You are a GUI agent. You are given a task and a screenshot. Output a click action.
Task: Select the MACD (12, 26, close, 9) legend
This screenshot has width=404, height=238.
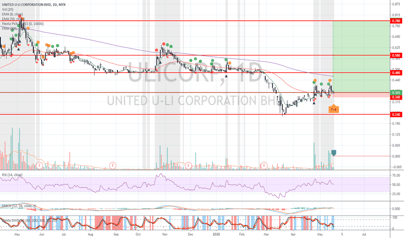click(x=19, y=206)
